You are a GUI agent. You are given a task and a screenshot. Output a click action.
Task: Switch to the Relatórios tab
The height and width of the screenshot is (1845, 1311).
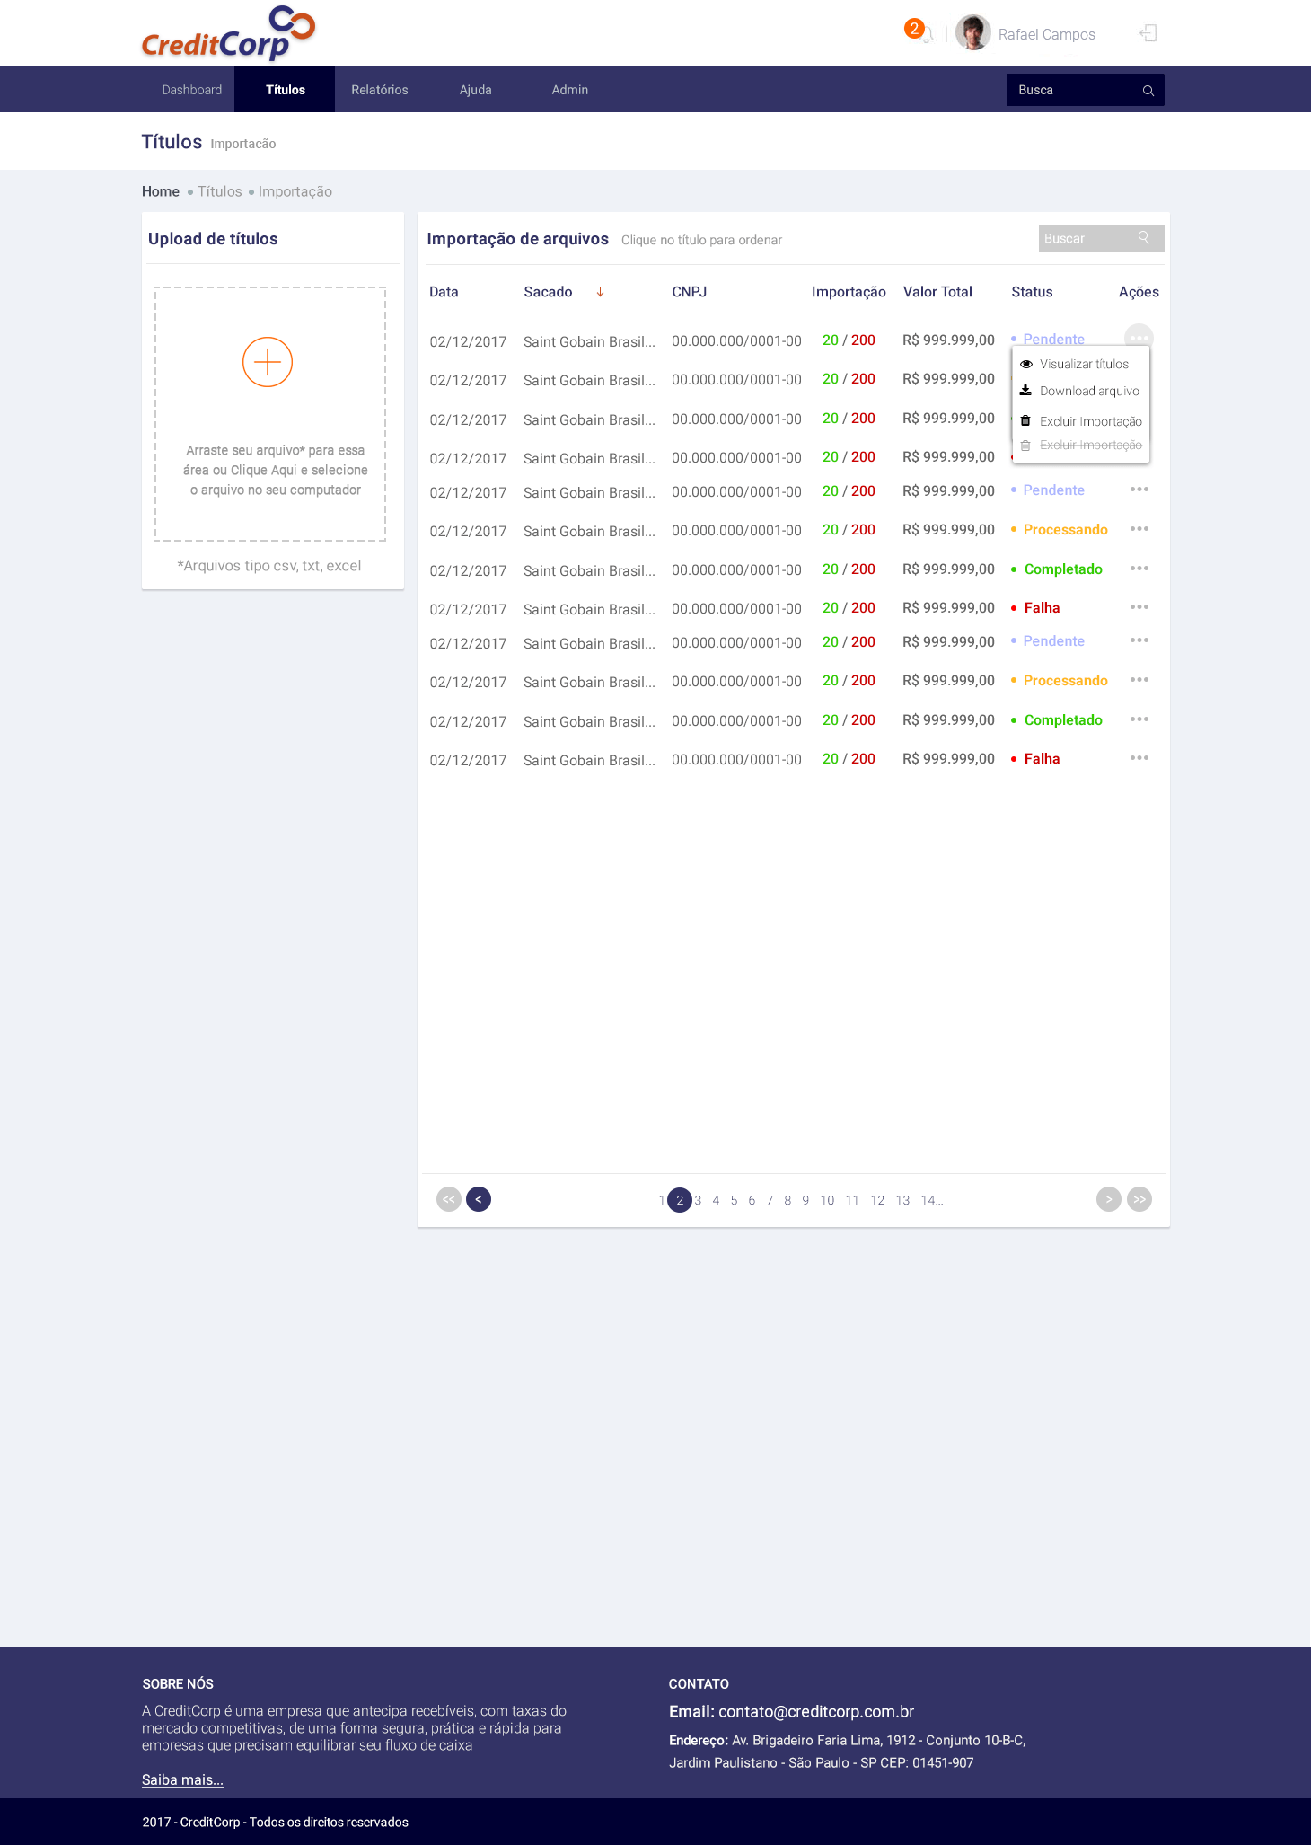(379, 90)
